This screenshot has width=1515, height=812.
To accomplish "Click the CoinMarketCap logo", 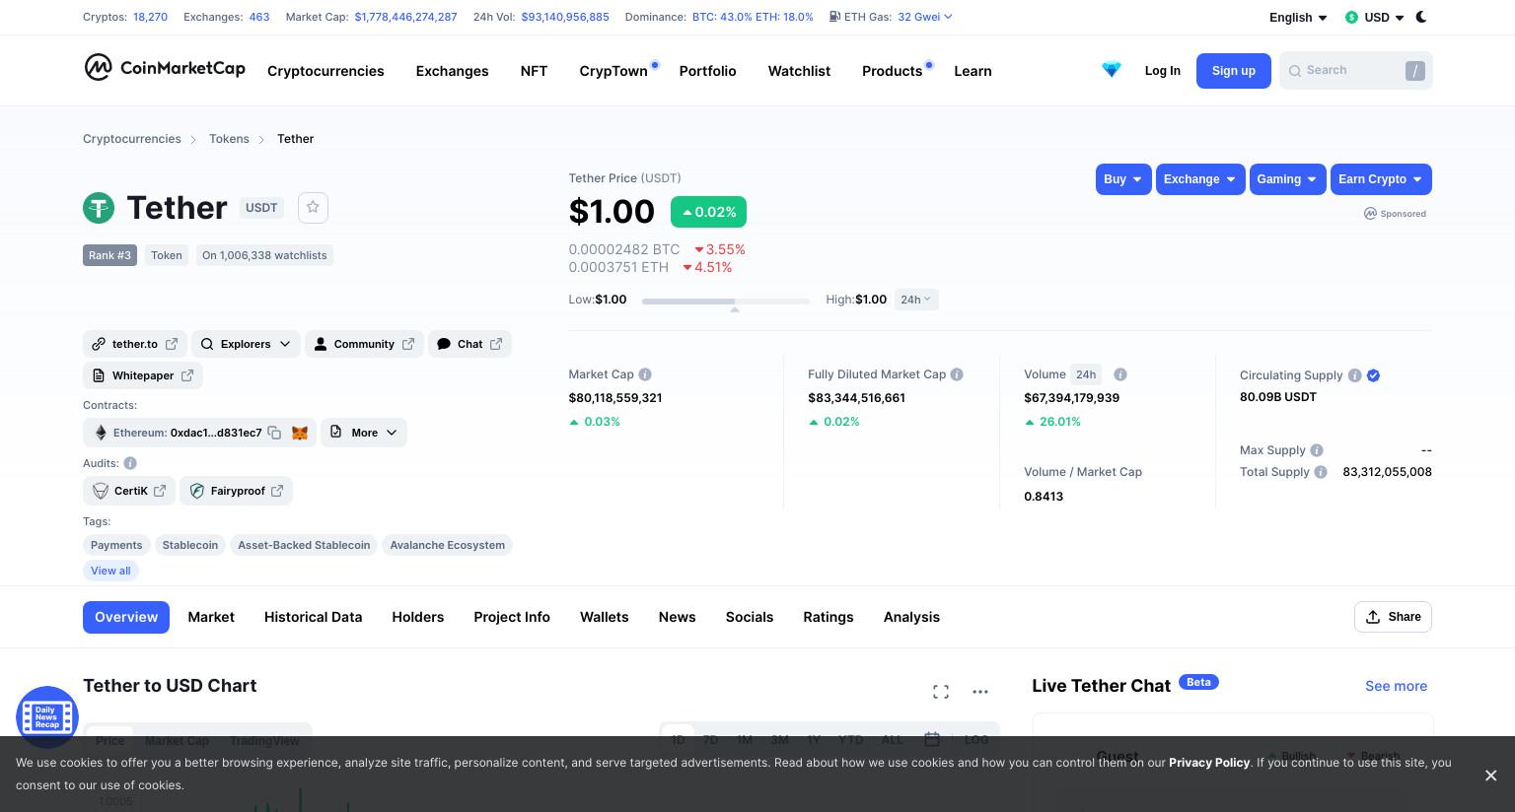I will [164, 67].
